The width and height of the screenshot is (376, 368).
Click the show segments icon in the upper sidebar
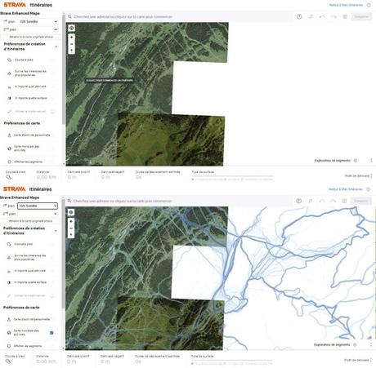9,162
